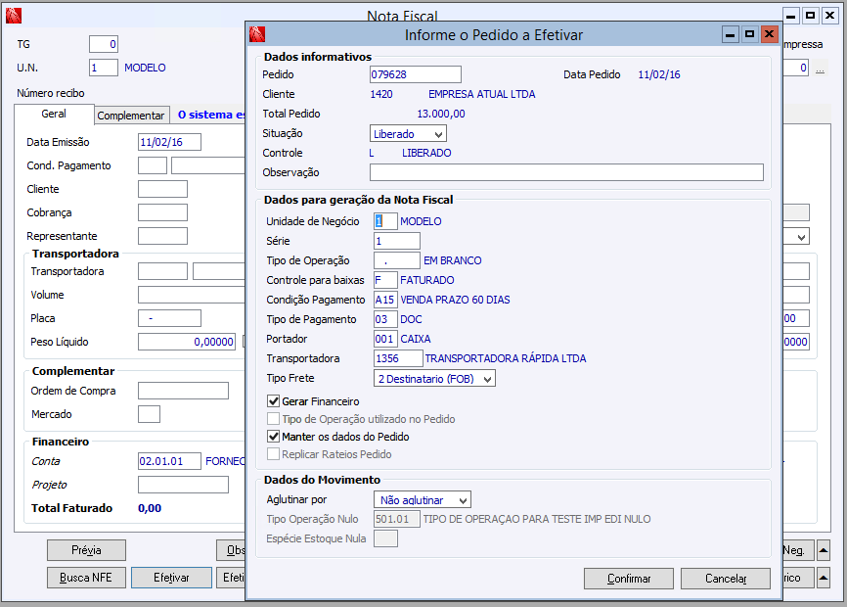This screenshot has height=607, width=847.
Task: Click the Mercado input field
Action: (149, 414)
